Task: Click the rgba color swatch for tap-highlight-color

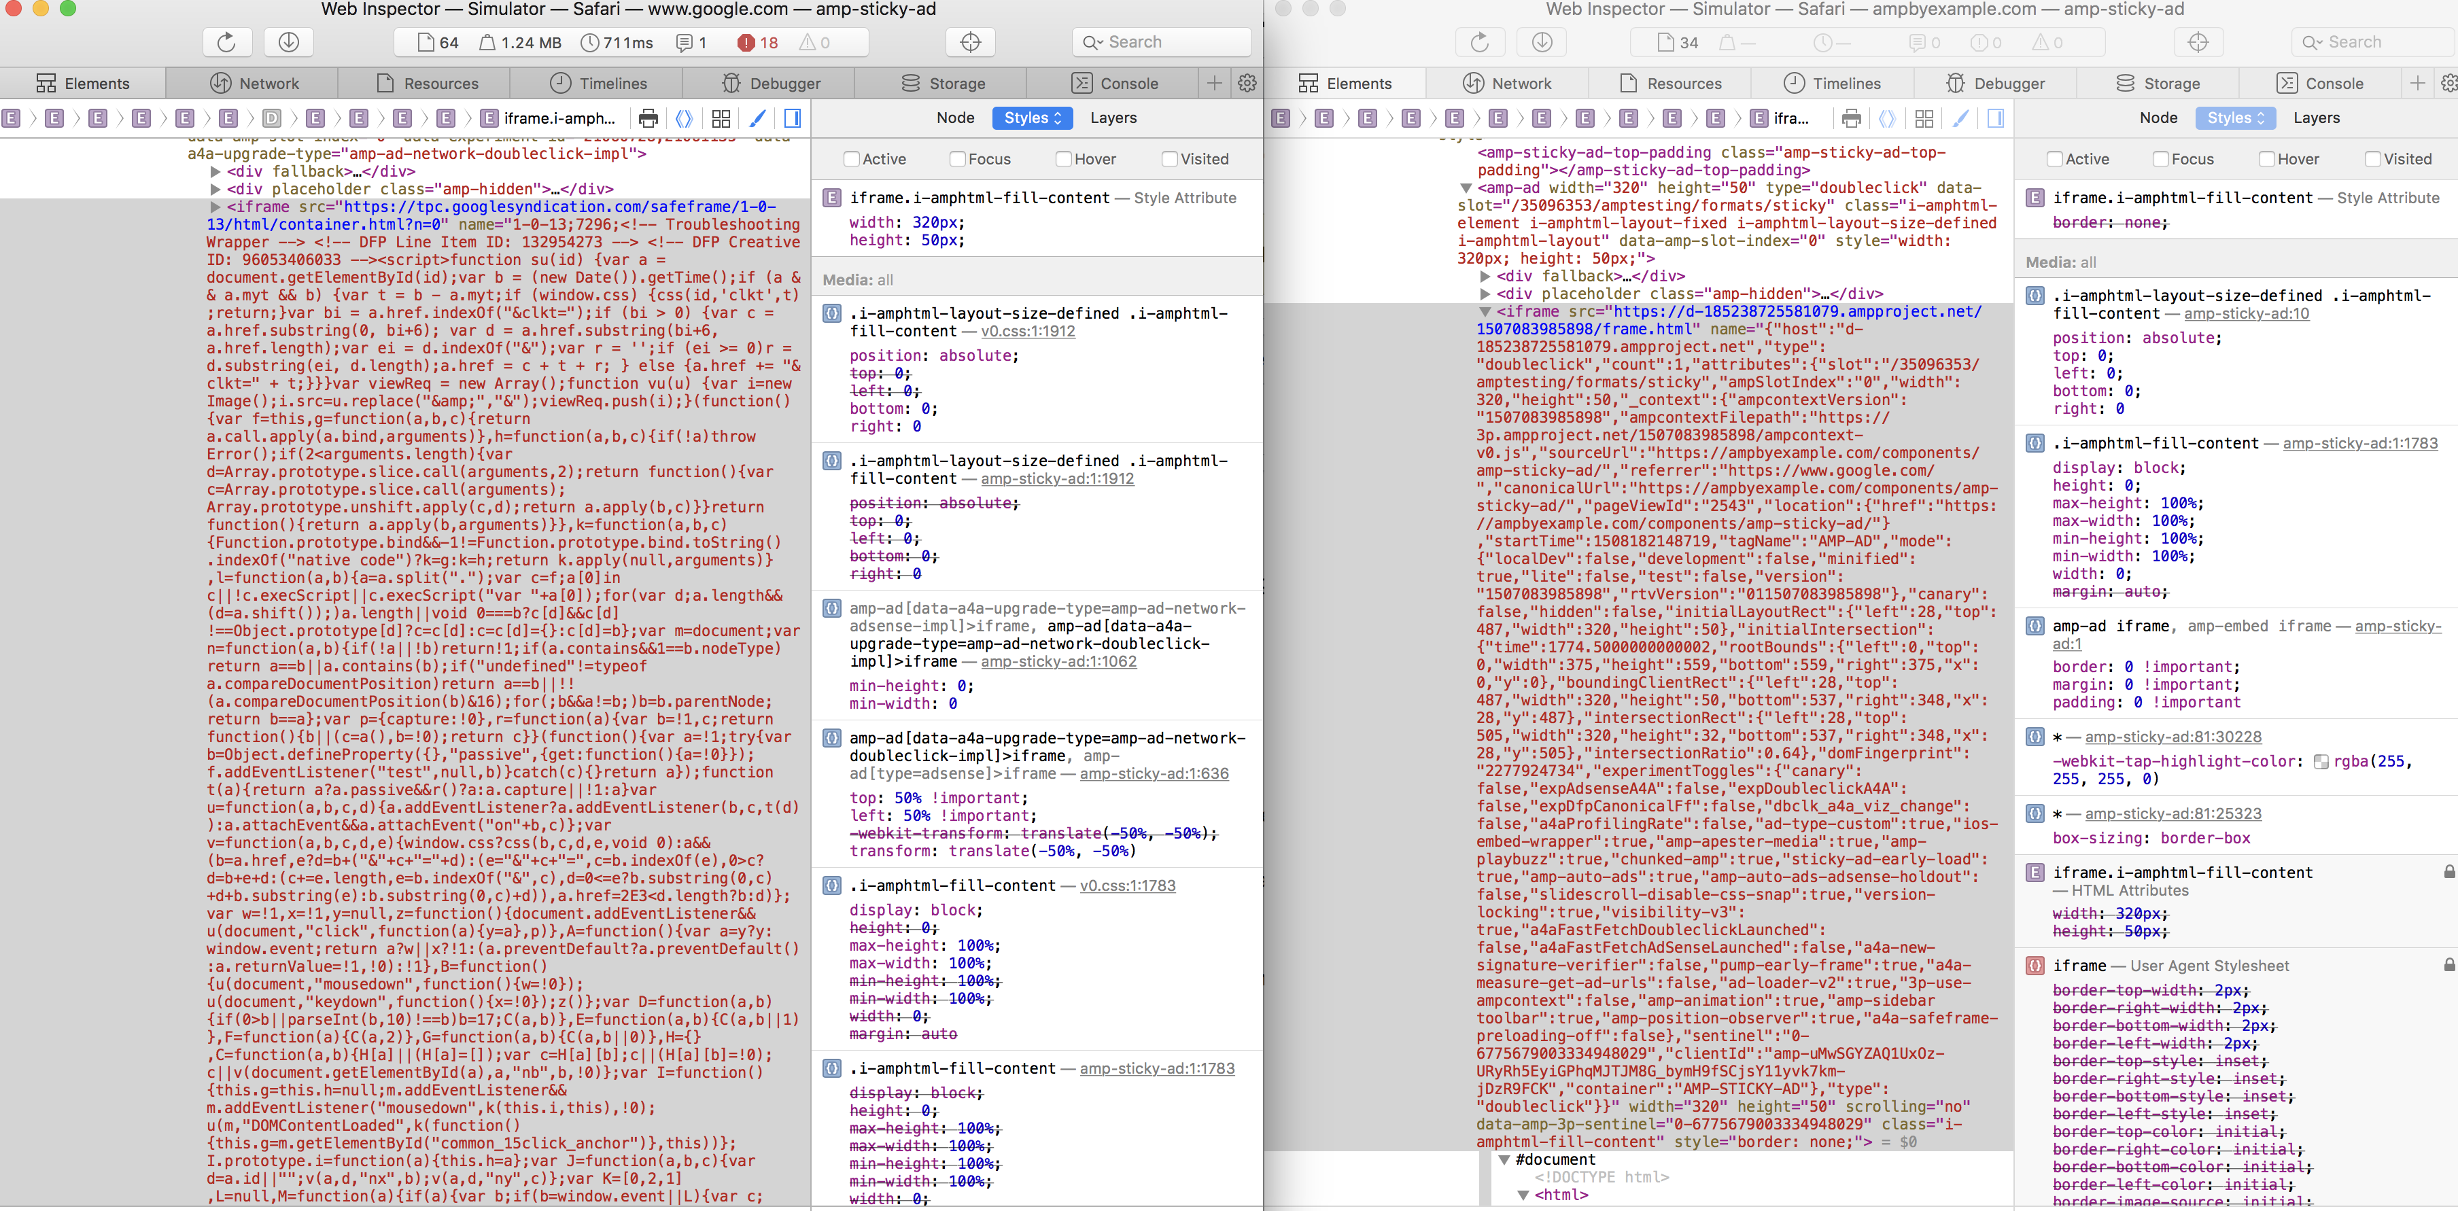Action: pos(2321,762)
